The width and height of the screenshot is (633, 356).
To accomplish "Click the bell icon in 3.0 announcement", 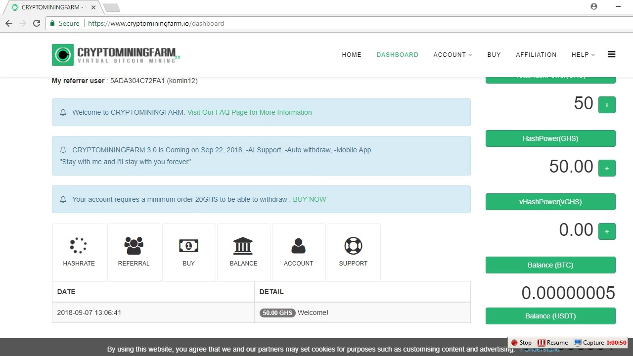I will click(63, 150).
